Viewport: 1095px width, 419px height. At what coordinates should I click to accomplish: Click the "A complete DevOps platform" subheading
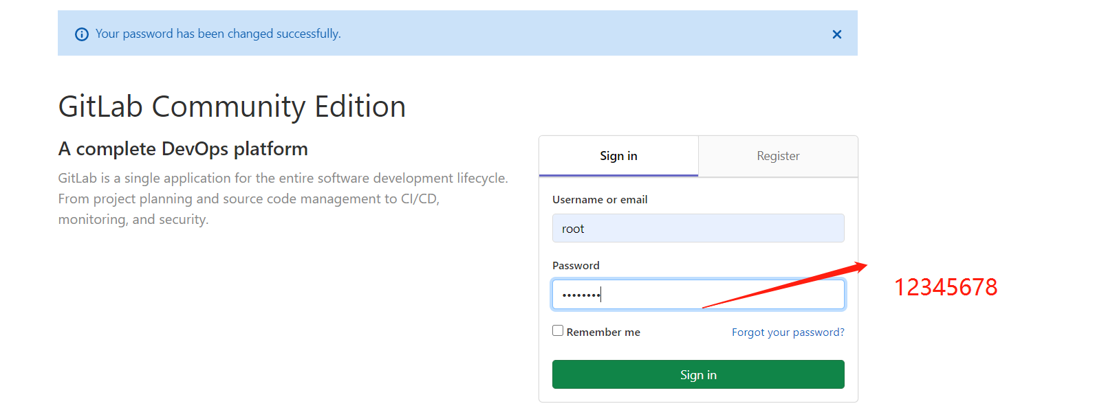tap(183, 149)
